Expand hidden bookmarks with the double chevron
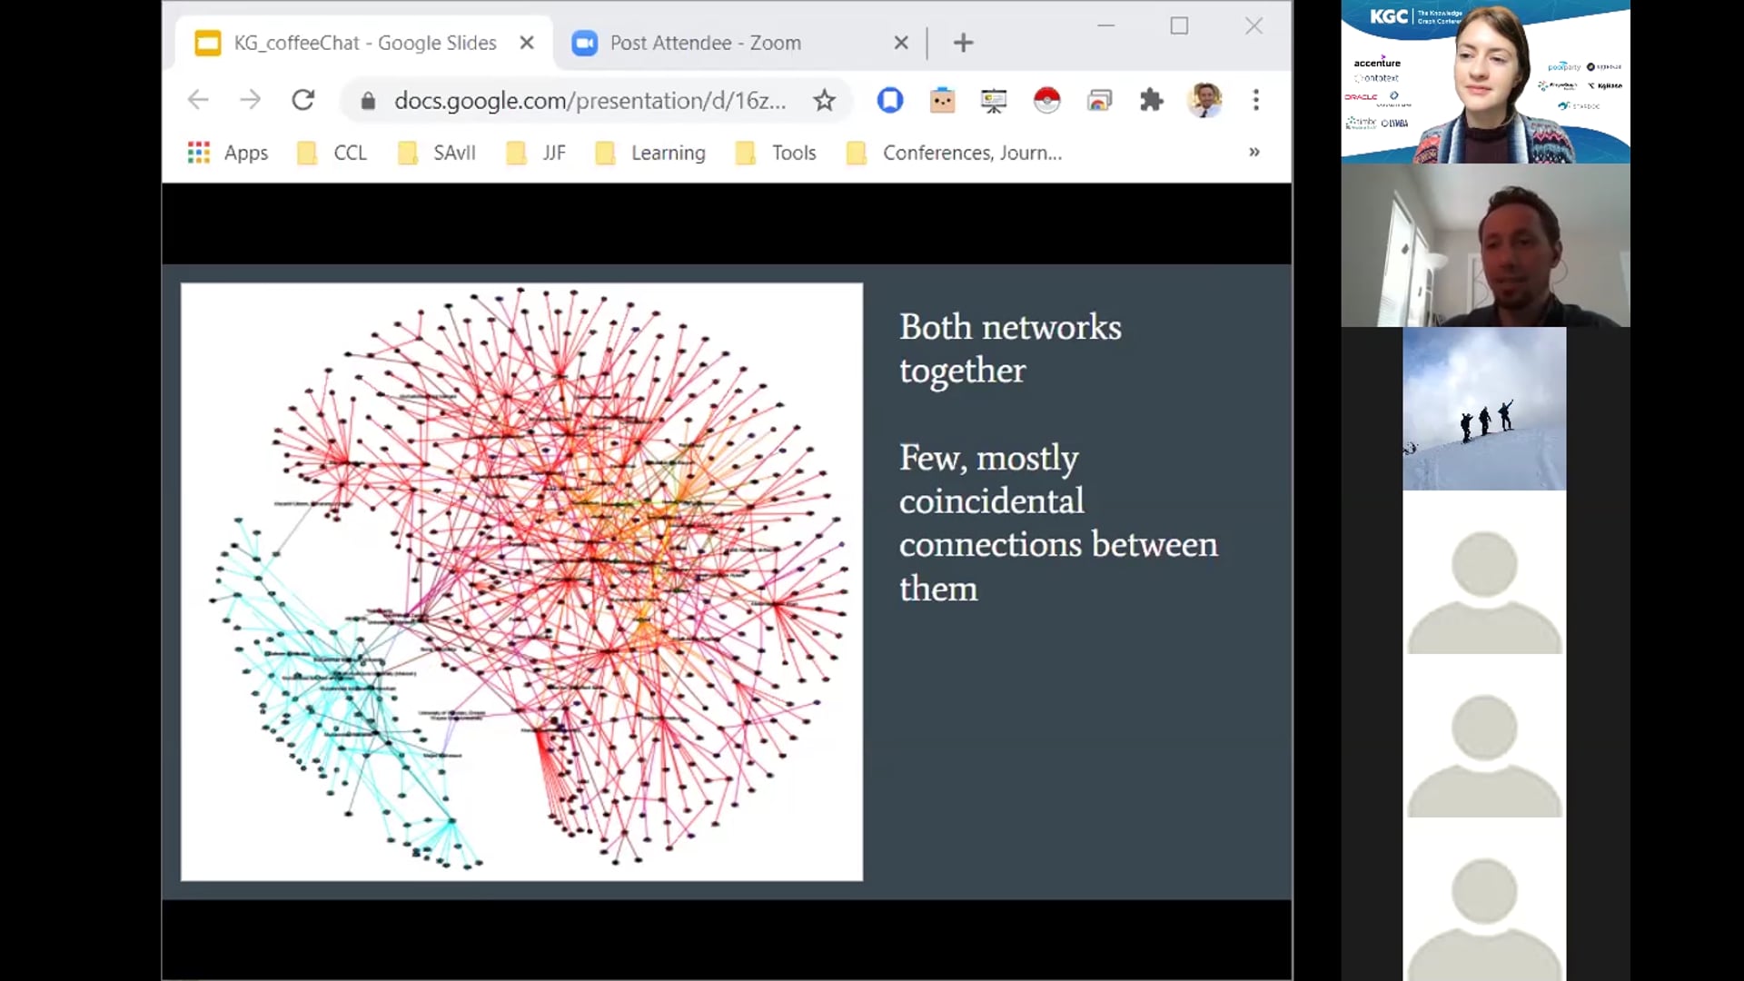This screenshot has width=1744, height=981. (x=1254, y=152)
